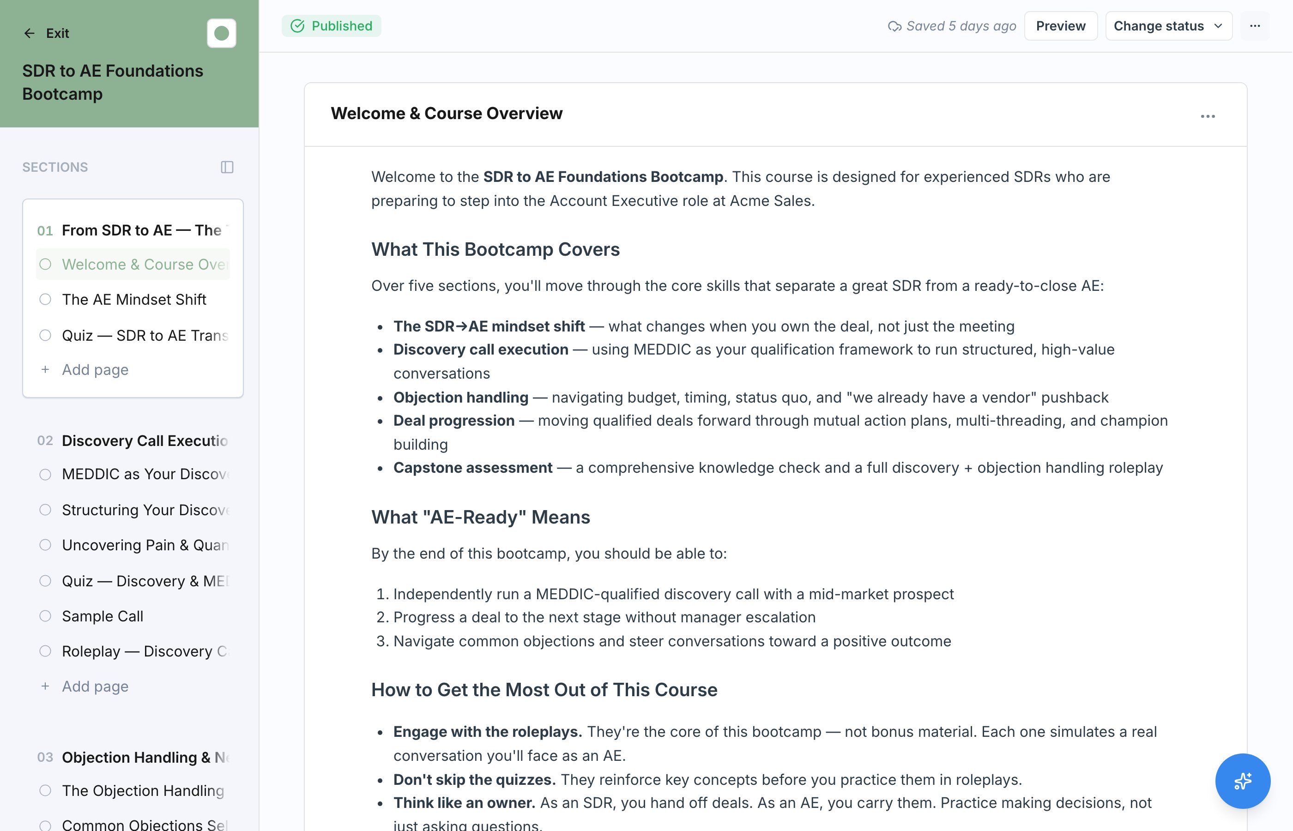The height and width of the screenshot is (831, 1293).
Task: Click the Published status badge
Action: pos(332,26)
